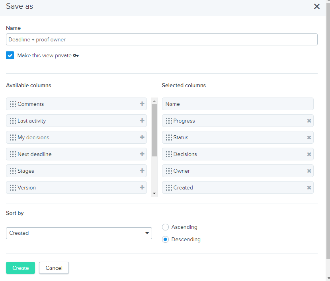Grab the drag handle of Owner
The height and width of the screenshot is (281, 330).
click(169, 171)
